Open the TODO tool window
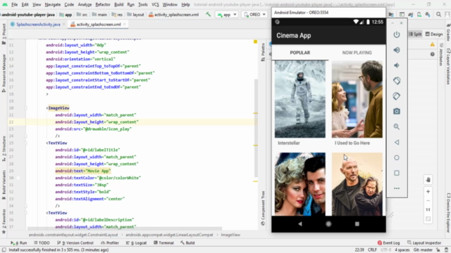The width and height of the screenshot is (451, 253). coord(42,242)
